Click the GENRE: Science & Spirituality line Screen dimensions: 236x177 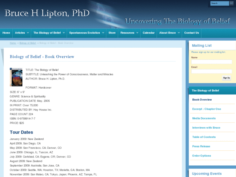coord(28,96)
